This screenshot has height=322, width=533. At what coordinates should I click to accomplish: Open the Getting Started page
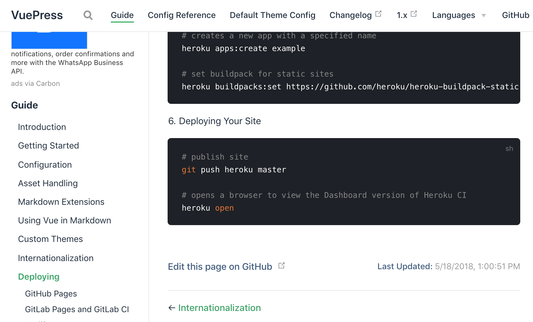[48, 146]
